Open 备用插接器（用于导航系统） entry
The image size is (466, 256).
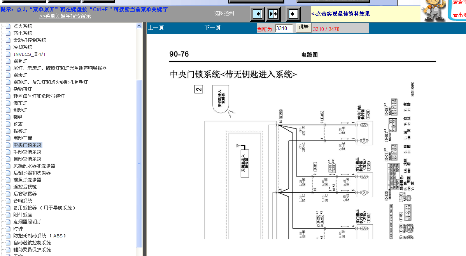45,208
